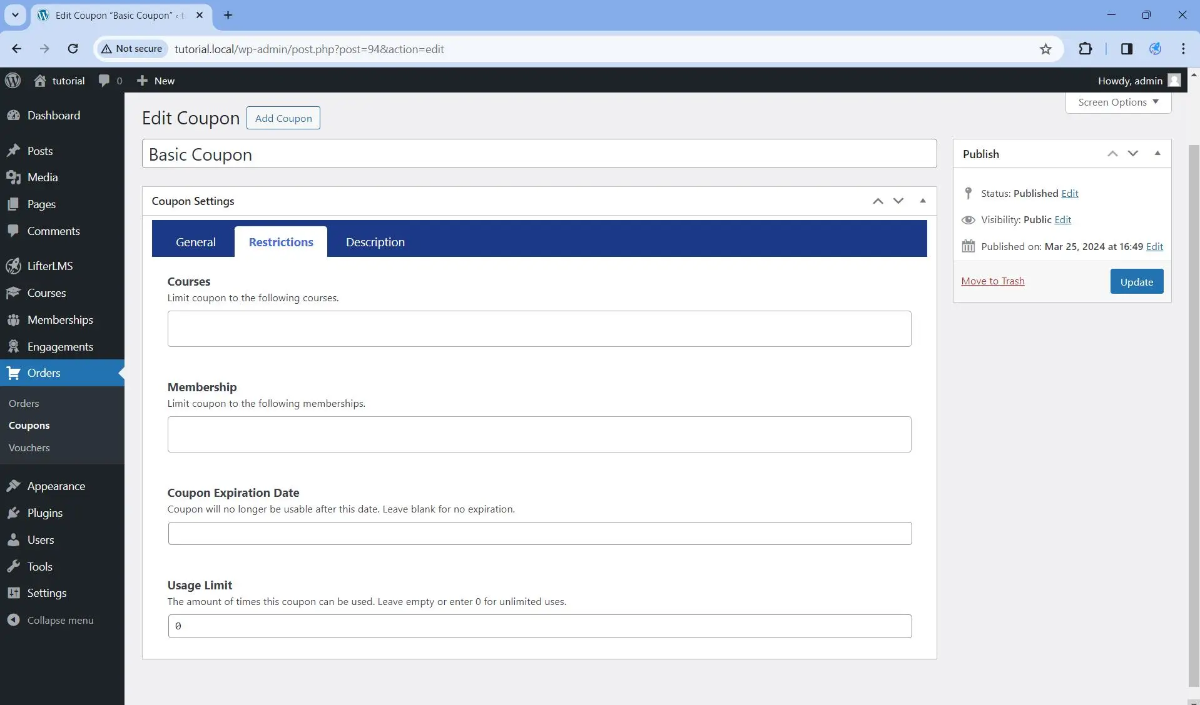Click Move to Trash link
The image size is (1200, 705).
993,281
